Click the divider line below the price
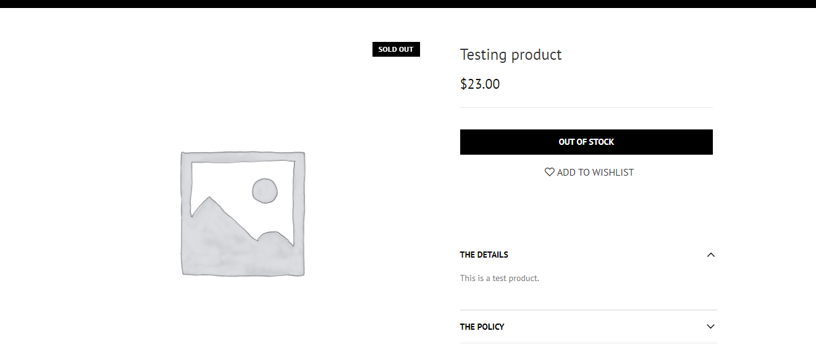The image size is (816, 355). point(586,107)
